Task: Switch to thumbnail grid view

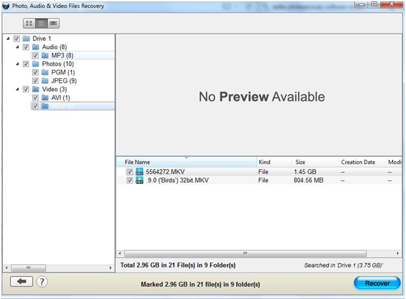Action: point(29,23)
